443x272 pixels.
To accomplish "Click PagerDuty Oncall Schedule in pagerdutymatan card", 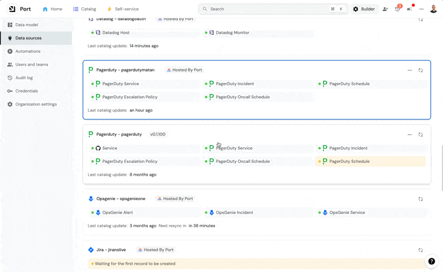I will pyautogui.click(x=257, y=97).
